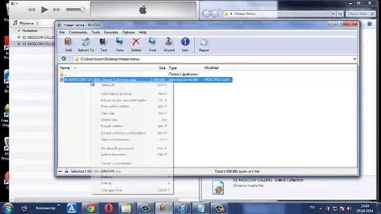Viewport: 381px width, 214px height.
Task: Open the Favorites menu
Action: pos(111,32)
